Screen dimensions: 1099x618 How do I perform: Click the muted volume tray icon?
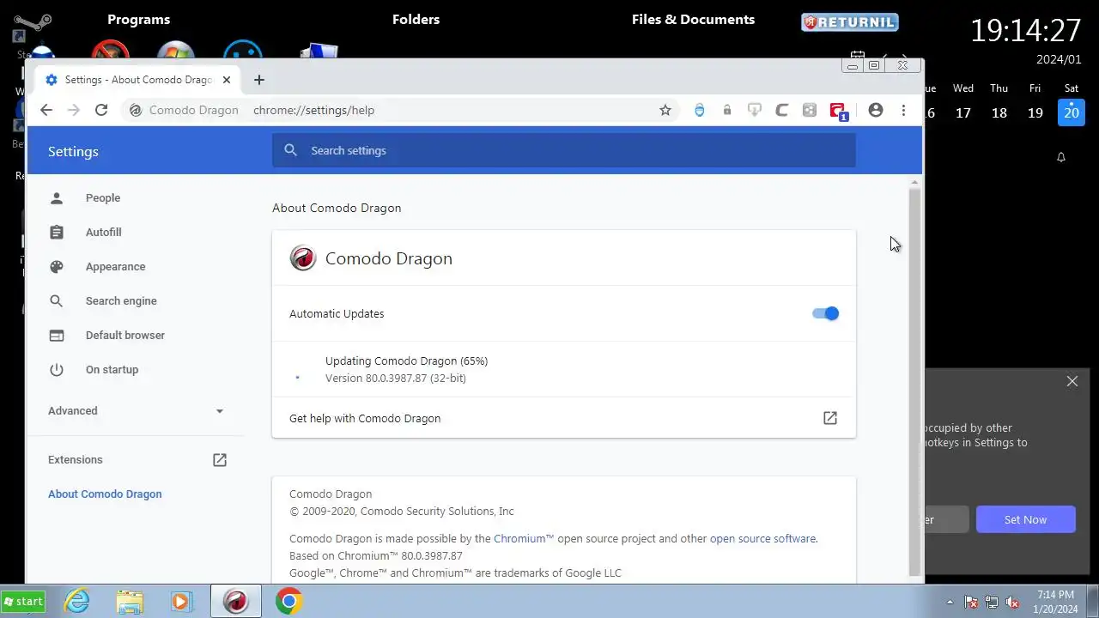[x=1012, y=602]
